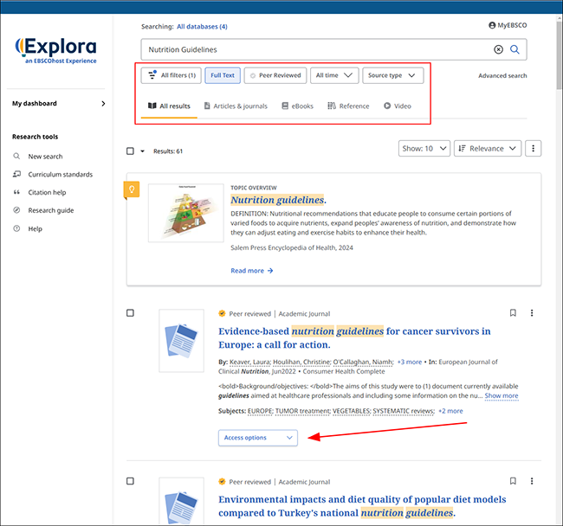Click the All databases (4) link
563x526 pixels.
pos(202,27)
